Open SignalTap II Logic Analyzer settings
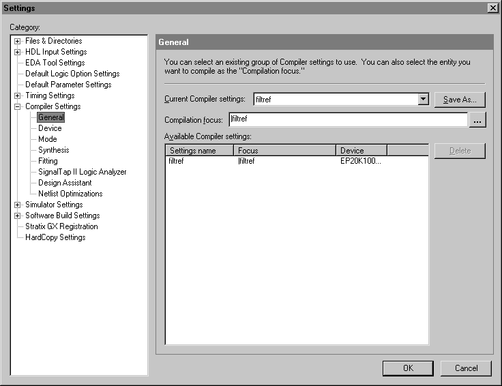This screenshot has height=386, width=502. tap(82, 172)
